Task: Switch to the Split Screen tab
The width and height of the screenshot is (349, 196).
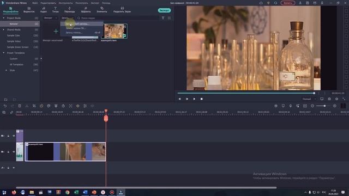Action: (x=122, y=10)
